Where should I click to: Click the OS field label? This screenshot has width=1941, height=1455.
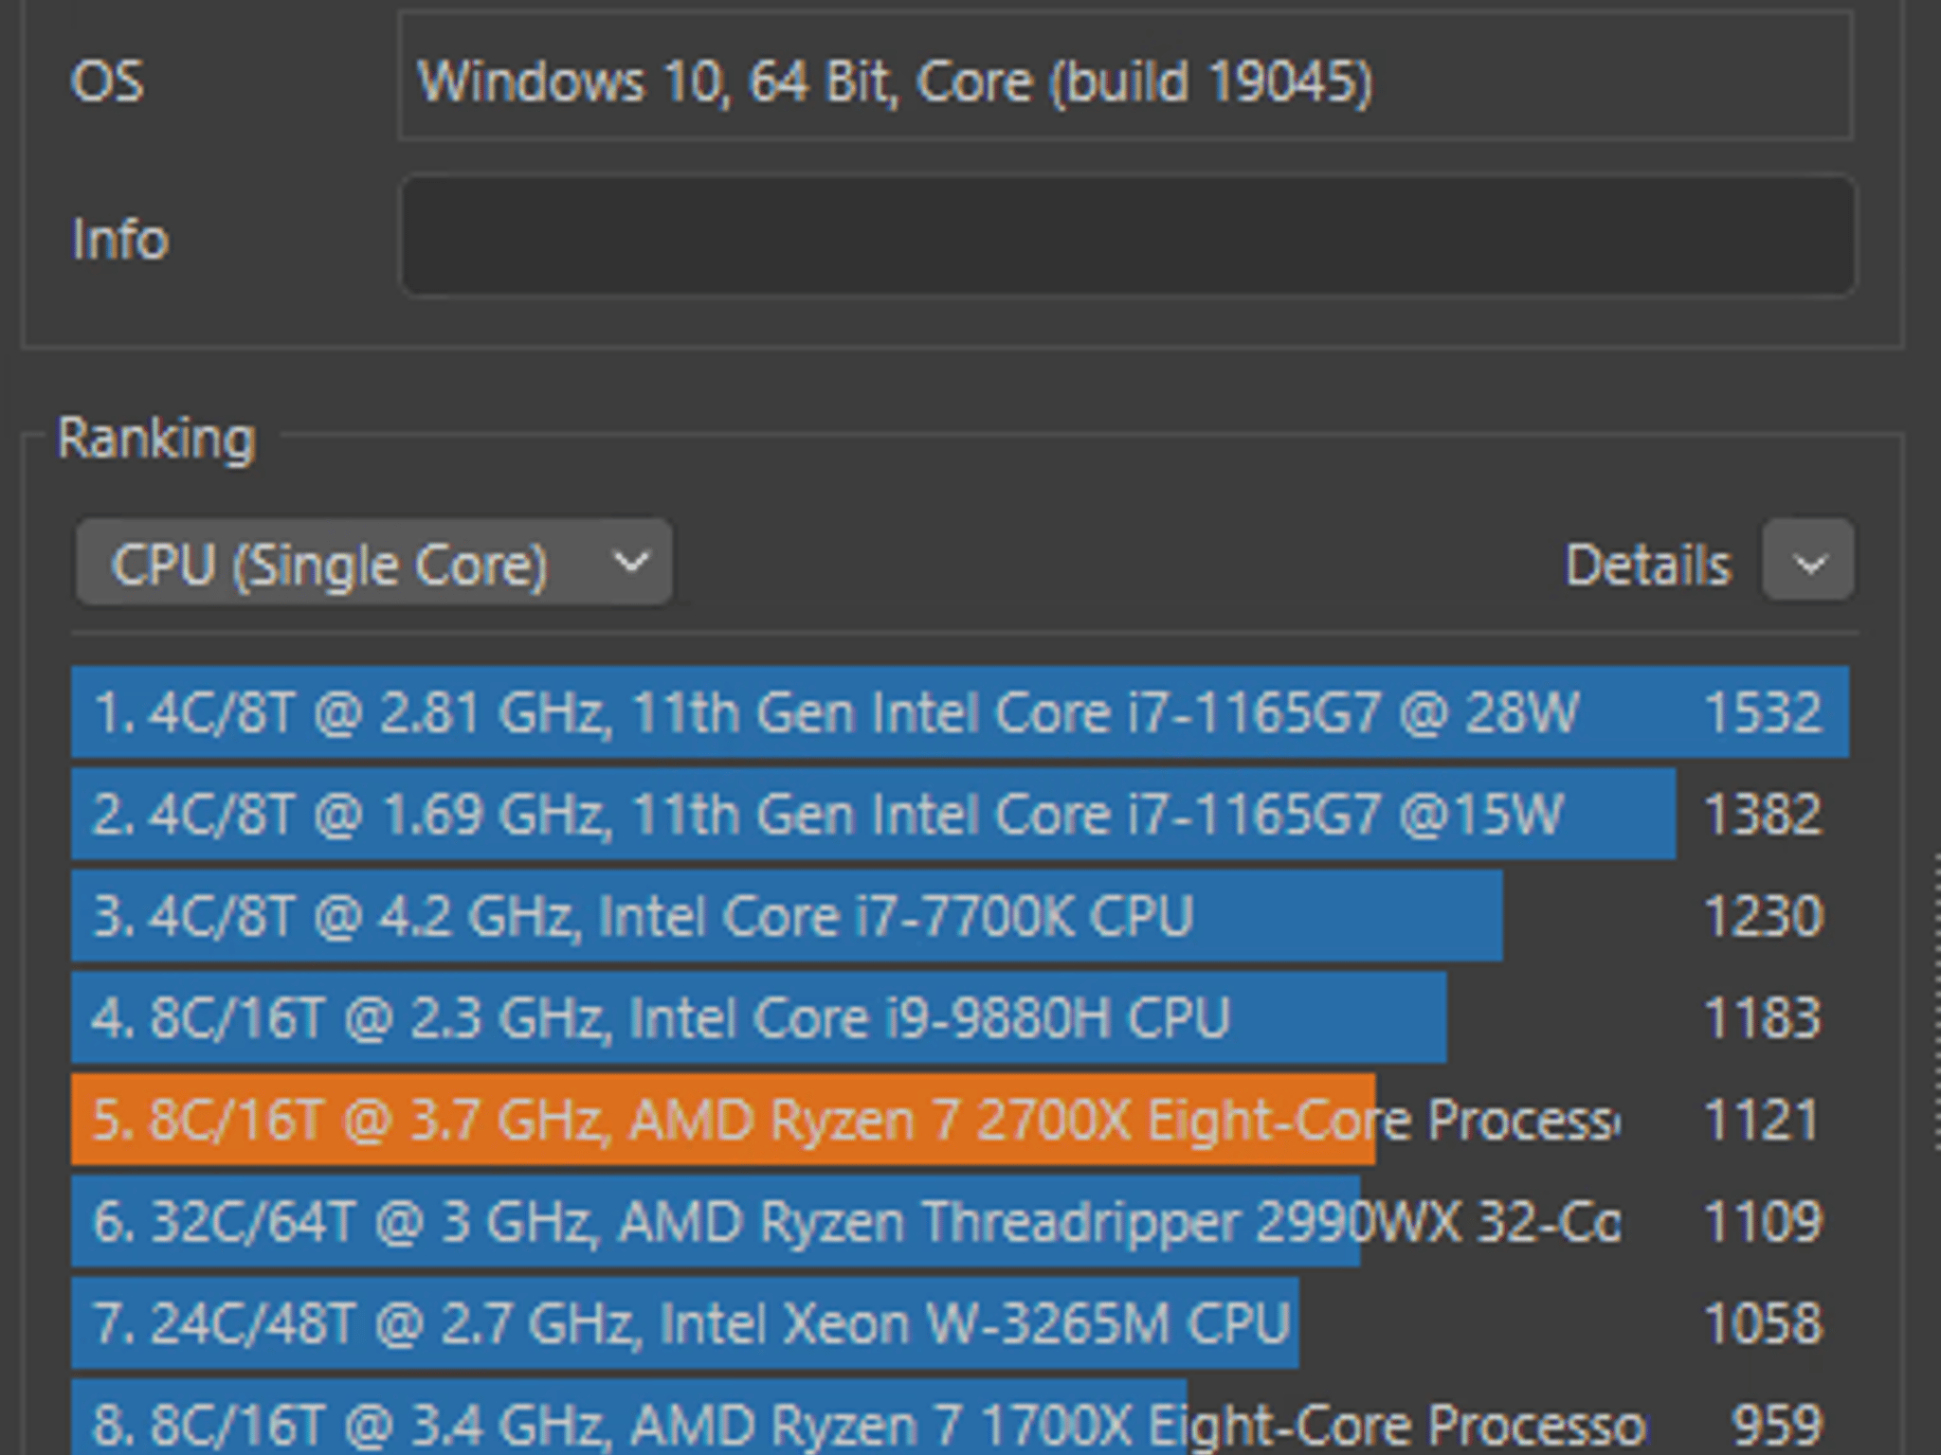pyautogui.click(x=107, y=81)
